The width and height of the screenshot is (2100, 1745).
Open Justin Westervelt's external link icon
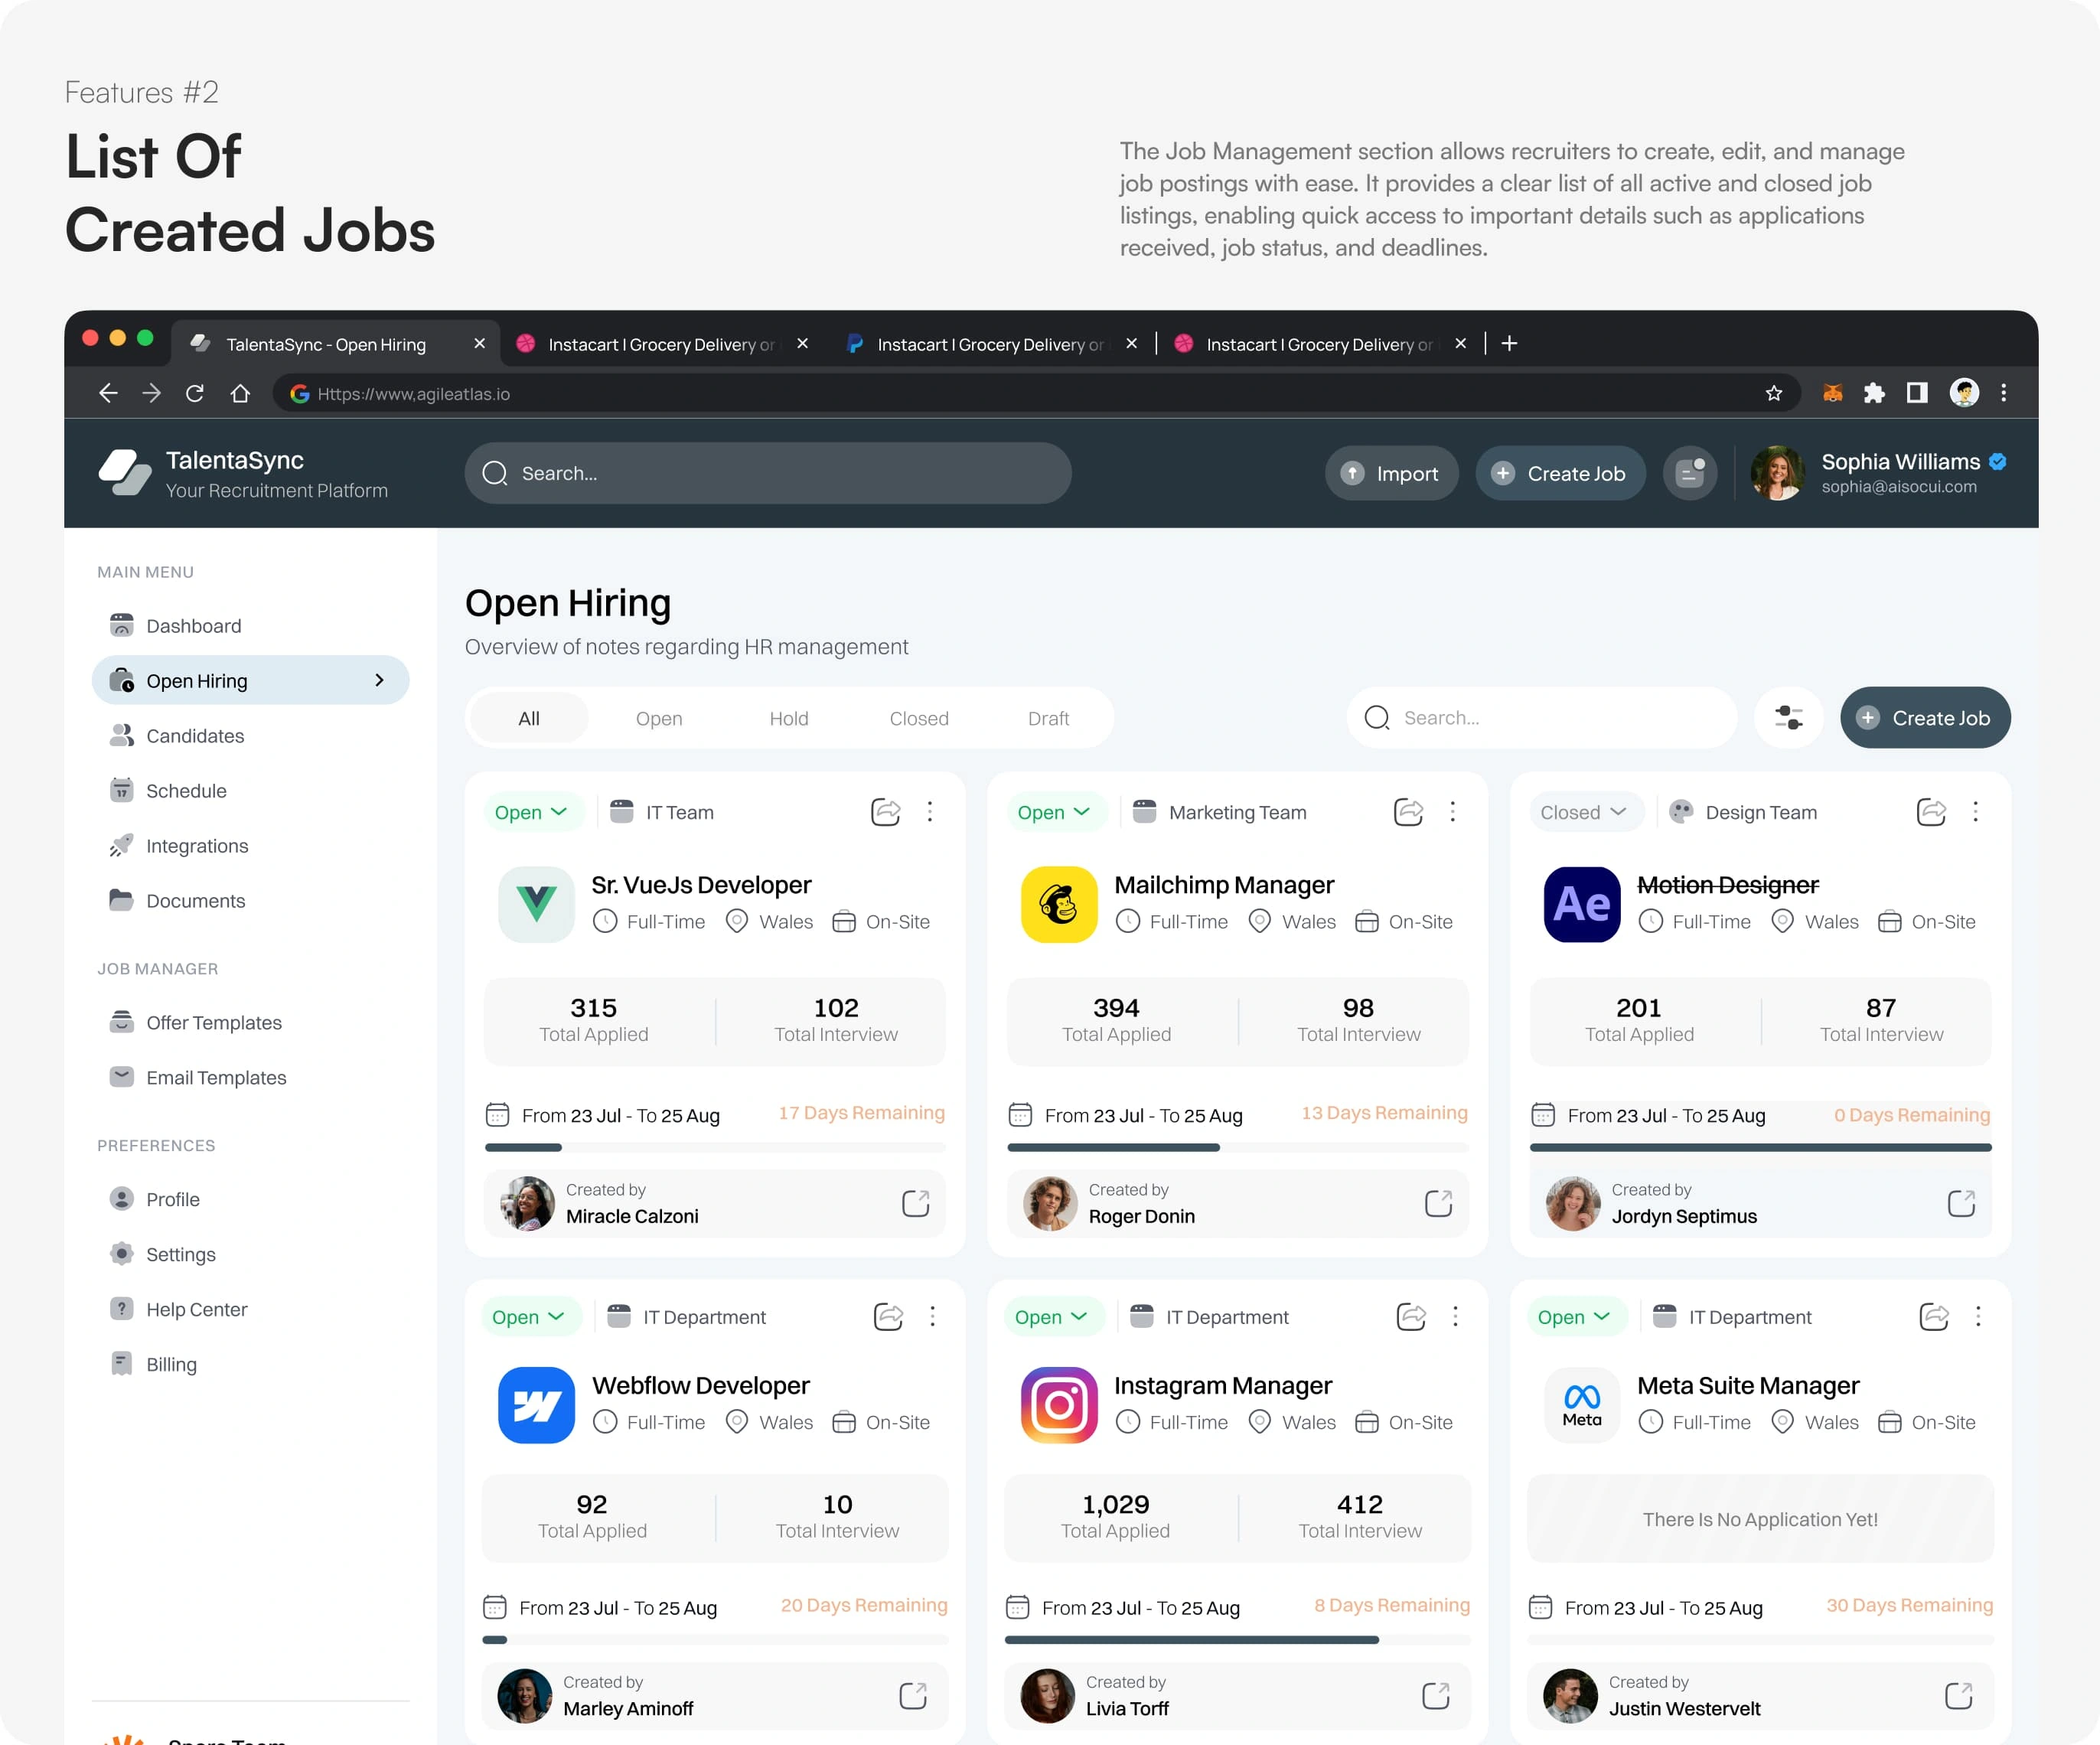click(1959, 1695)
